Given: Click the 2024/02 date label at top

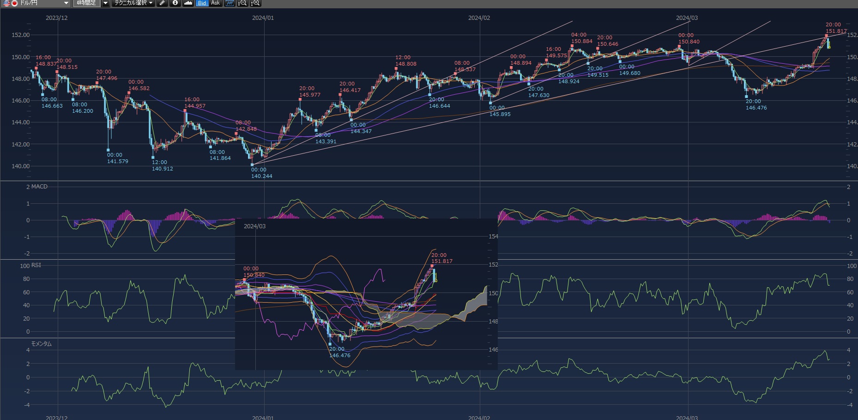Looking at the screenshot, I should pos(479,18).
